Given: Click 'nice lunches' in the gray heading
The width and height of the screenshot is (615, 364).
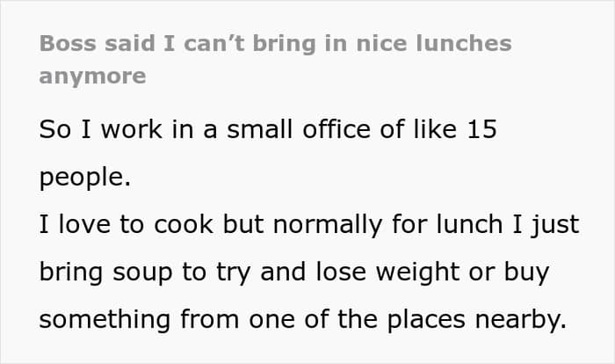Looking at the screenshot, I should pos(434,43).
